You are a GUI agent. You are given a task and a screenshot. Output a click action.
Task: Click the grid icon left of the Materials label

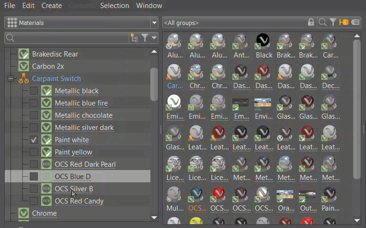tap(12, 23)
